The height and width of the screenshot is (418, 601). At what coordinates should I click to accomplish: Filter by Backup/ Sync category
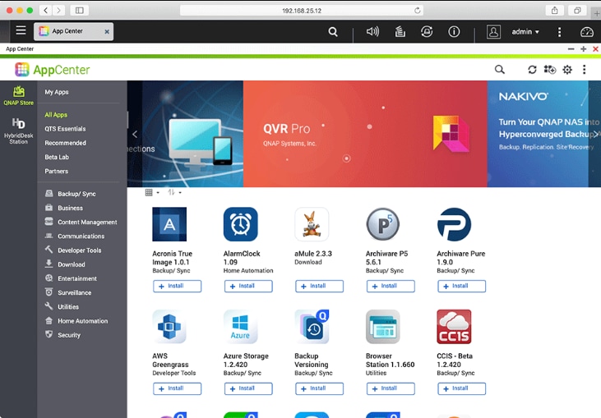(71, 194)
